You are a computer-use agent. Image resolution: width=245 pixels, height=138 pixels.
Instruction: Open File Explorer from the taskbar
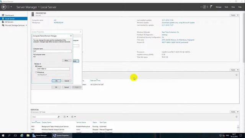(28, 135)
